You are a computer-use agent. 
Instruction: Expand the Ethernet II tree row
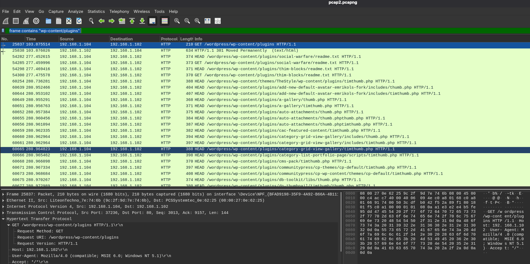[3, 201]
